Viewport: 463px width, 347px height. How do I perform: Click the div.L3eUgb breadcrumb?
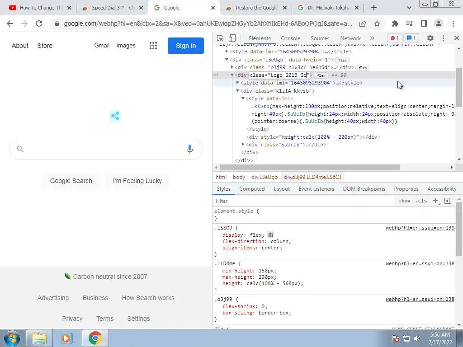coord(265,177)
